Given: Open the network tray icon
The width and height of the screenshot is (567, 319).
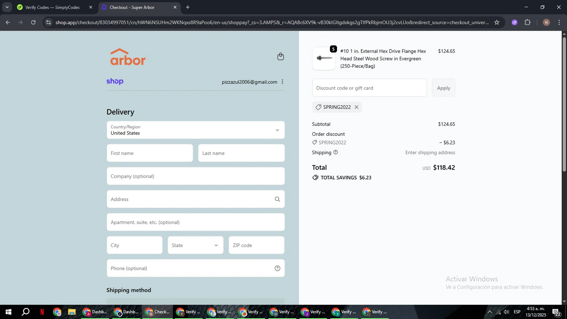Looking at the screenshot, I should tap(499, 312).
